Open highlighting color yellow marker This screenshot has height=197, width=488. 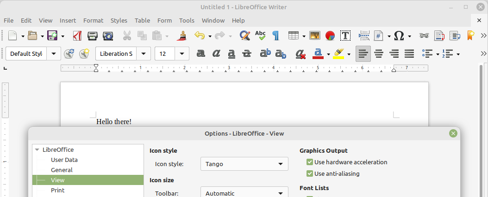pos(338,54)
